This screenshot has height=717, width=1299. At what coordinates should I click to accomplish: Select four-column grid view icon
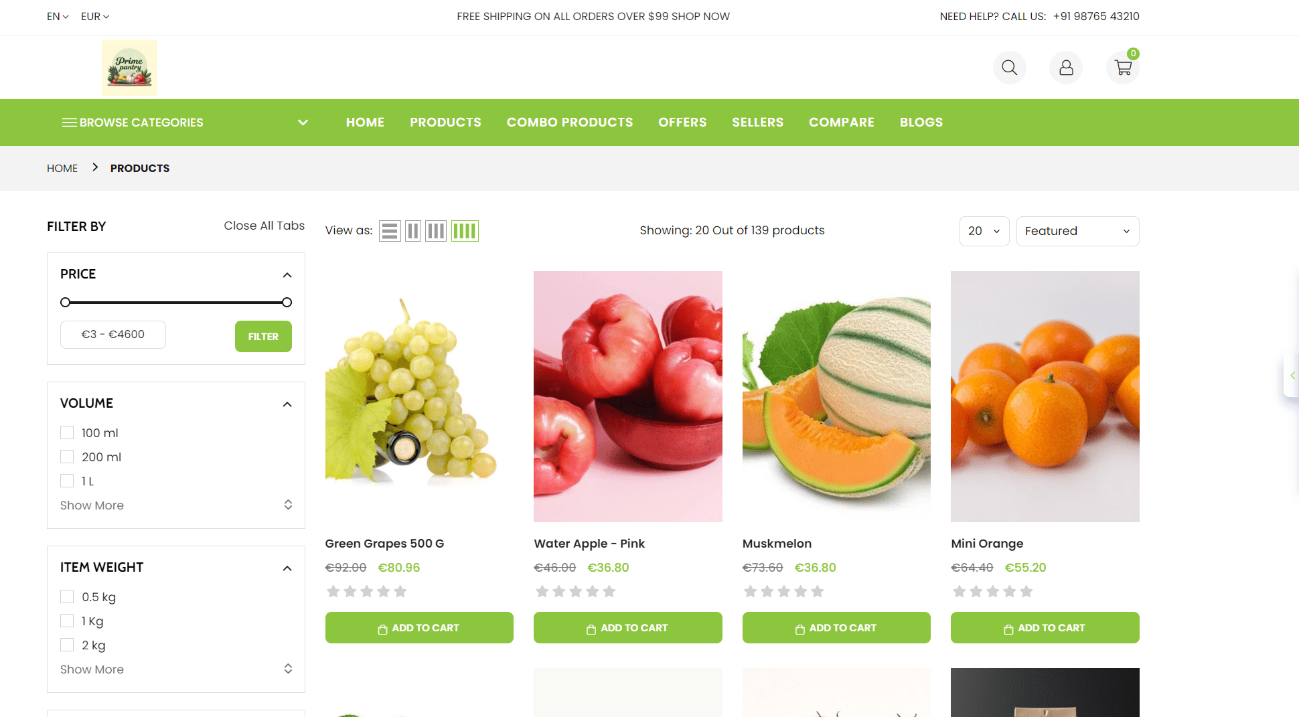click(465, 231)
